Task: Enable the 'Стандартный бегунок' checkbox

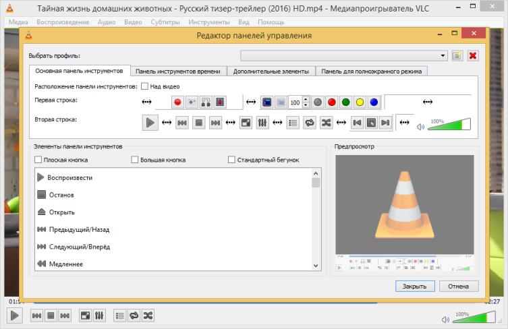Action: point(231,160)
